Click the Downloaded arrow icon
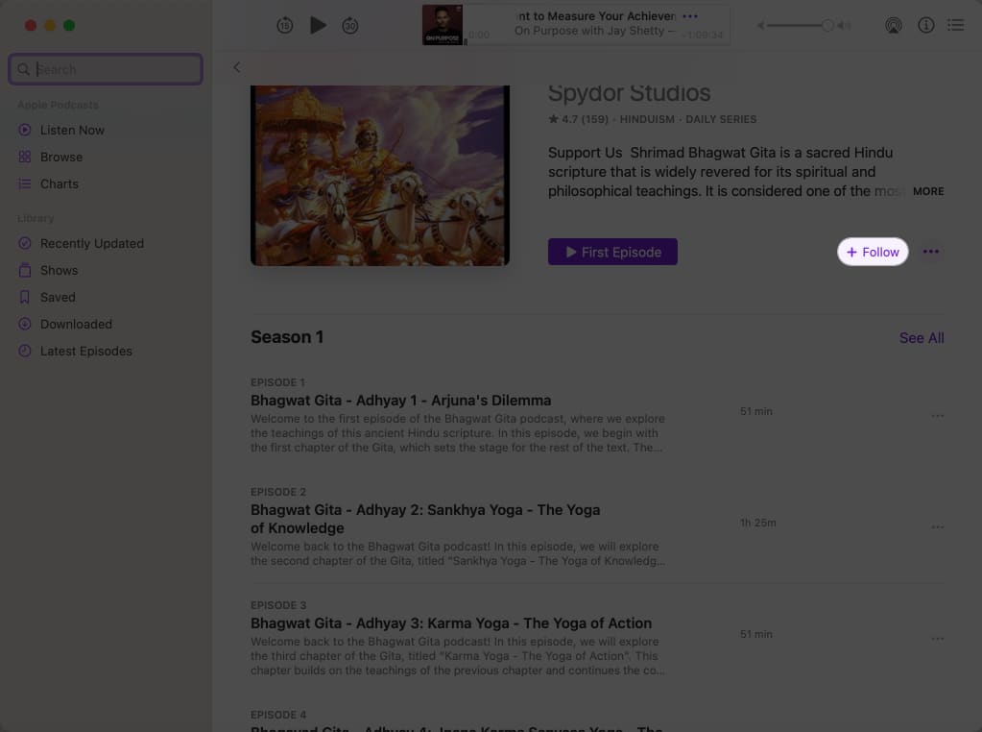This screenshot has width=982, height=732. pyautogui.click(x=24, y=324)
